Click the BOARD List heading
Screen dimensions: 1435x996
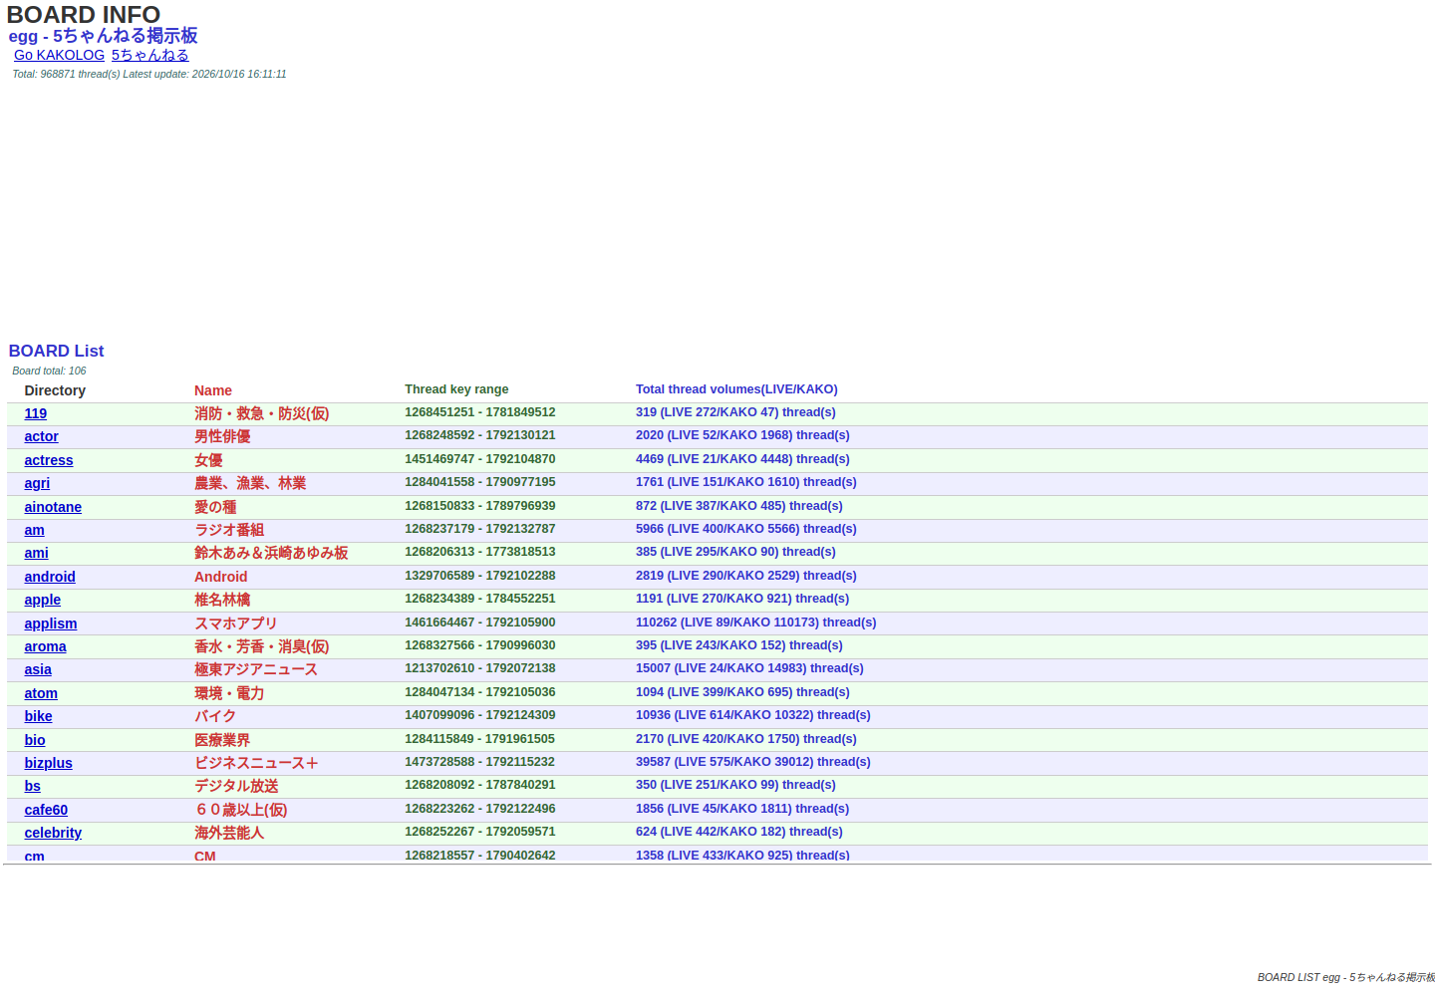[56, 351]
